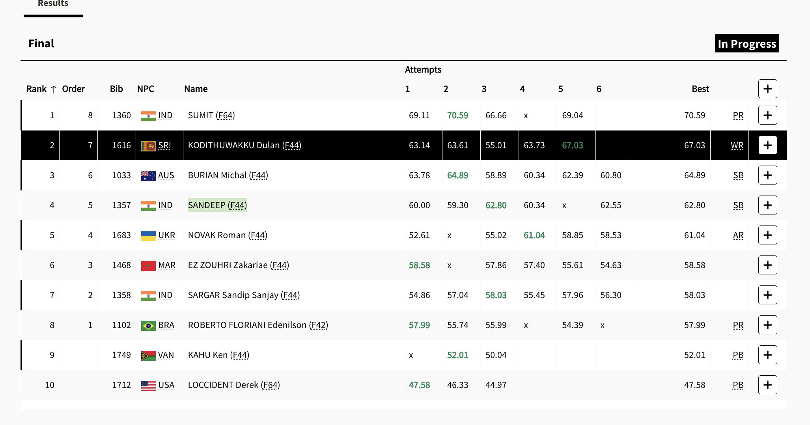The width and height of the screenshot is (810, 425).
Task: Click the Brazil flag icon
Action: point(148,325)
